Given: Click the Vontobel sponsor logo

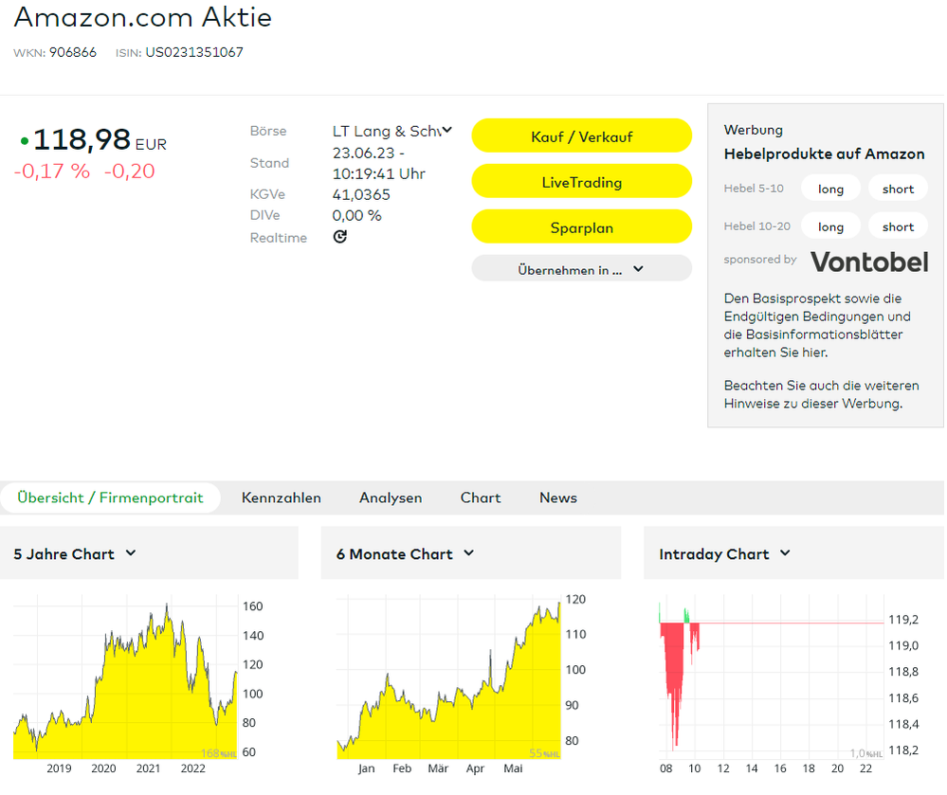Looking at the screenshot, I should [x=867, y=261].
